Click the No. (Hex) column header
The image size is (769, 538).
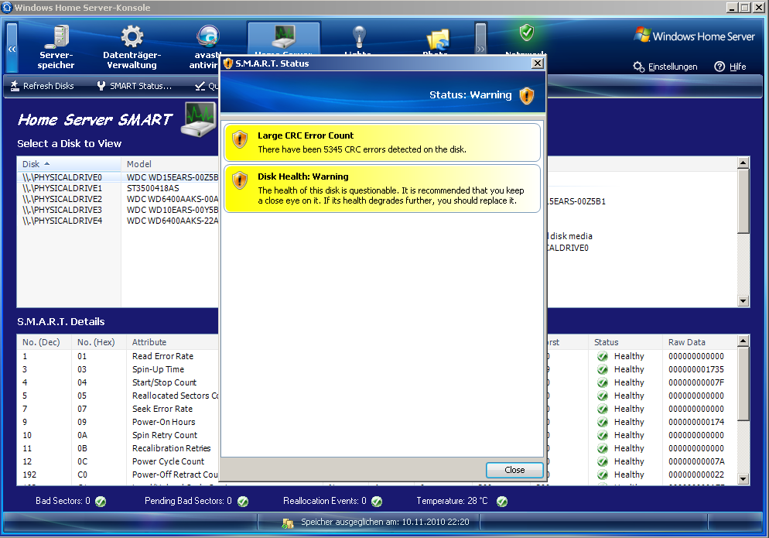tap(99, 342)
